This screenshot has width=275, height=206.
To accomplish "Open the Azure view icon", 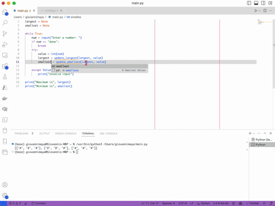I will [x=5, y=88].
